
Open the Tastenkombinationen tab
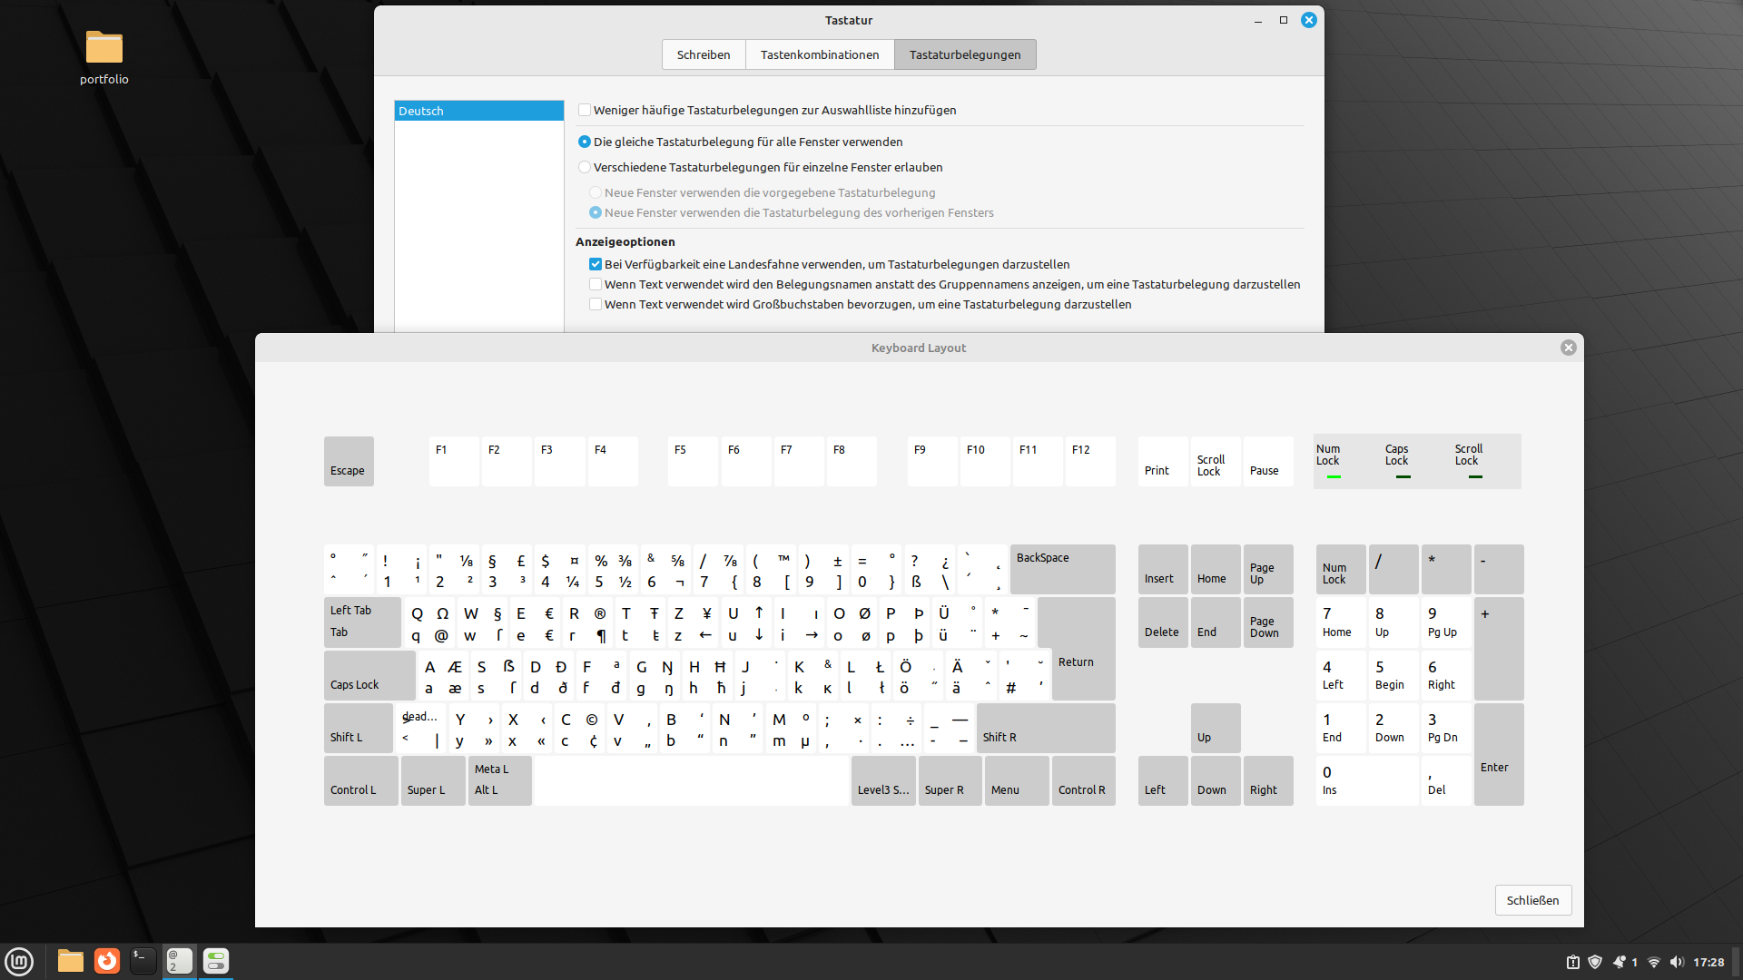click(819, 54)
